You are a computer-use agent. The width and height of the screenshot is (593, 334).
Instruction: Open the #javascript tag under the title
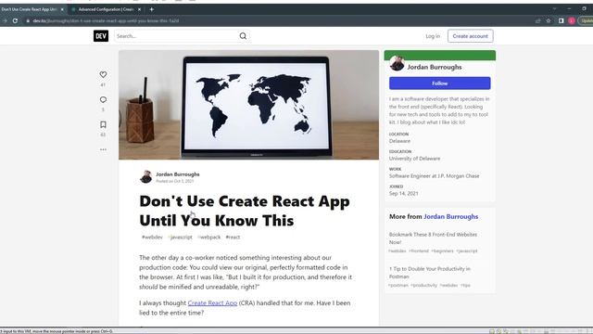(180, 238)
